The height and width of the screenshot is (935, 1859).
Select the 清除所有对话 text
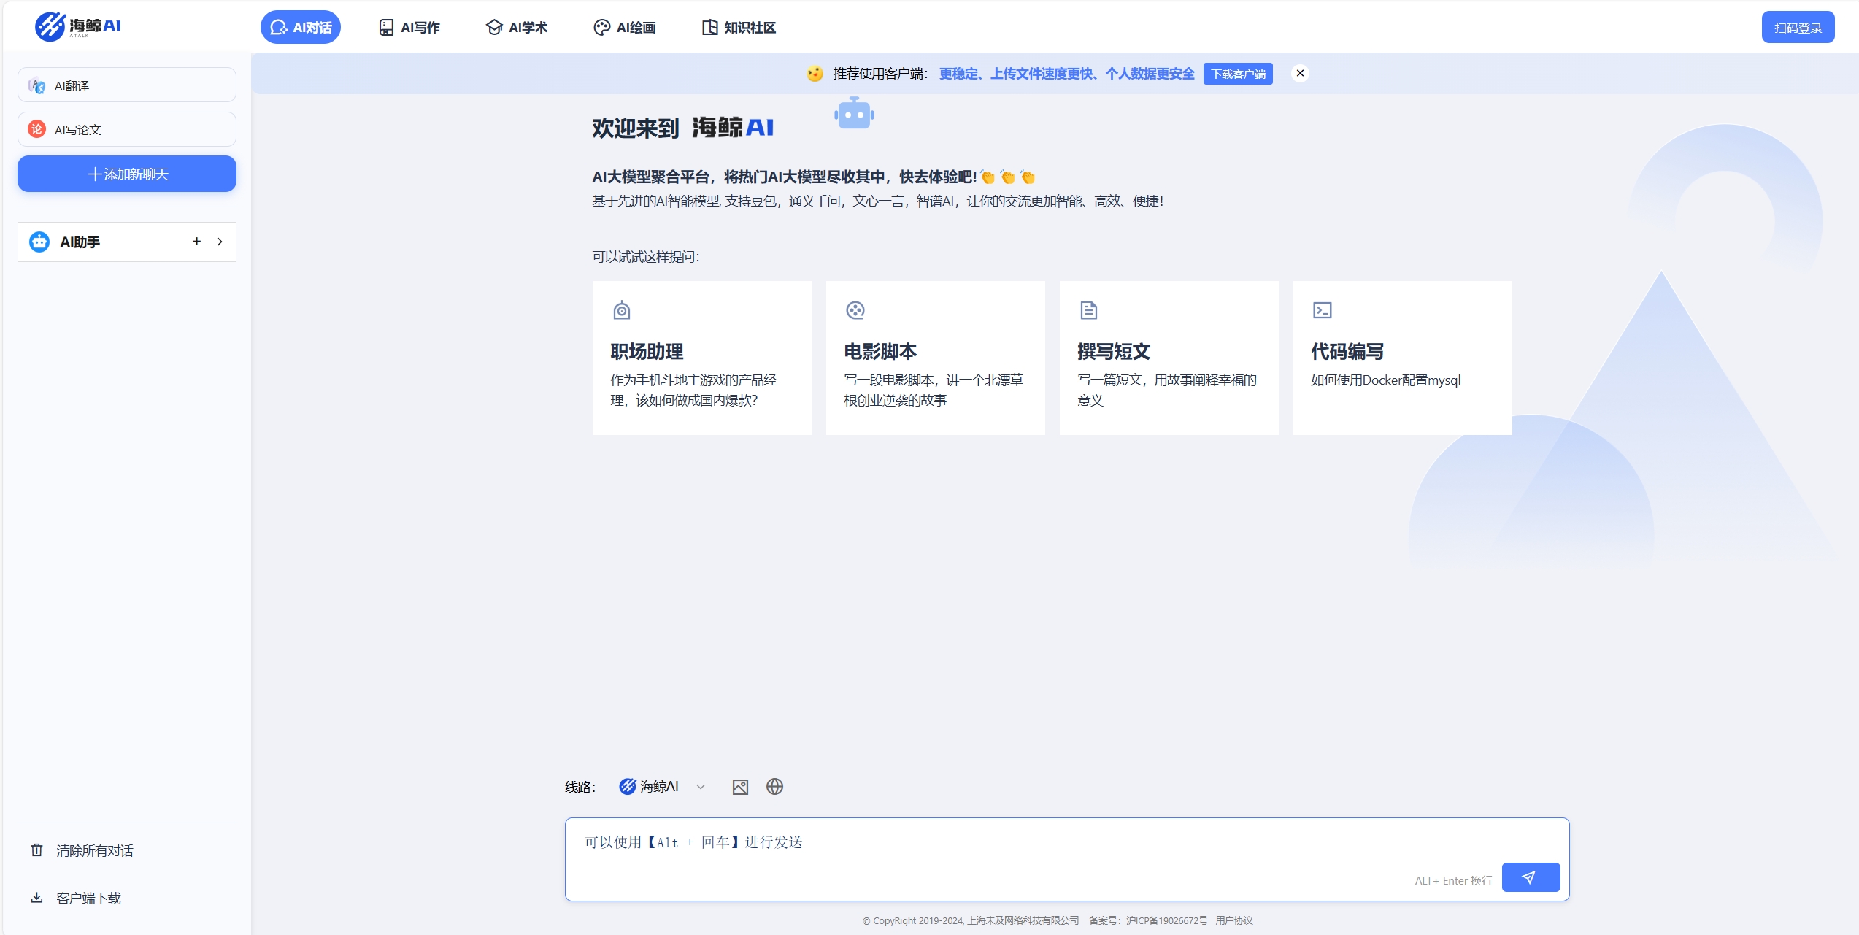tap(95, 850)
